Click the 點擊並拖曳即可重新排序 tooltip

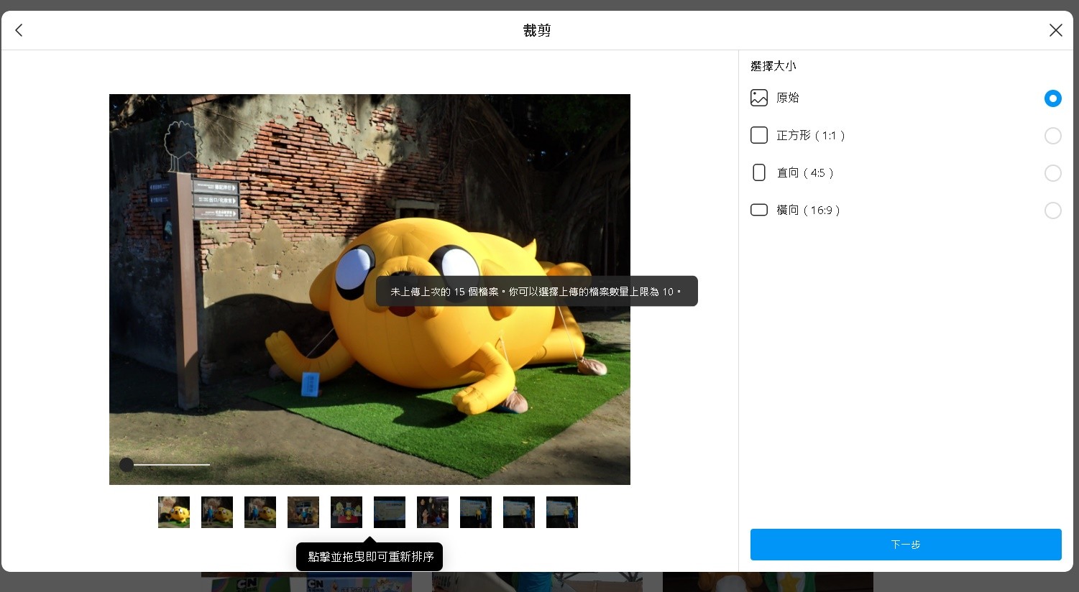pos(369,557)
